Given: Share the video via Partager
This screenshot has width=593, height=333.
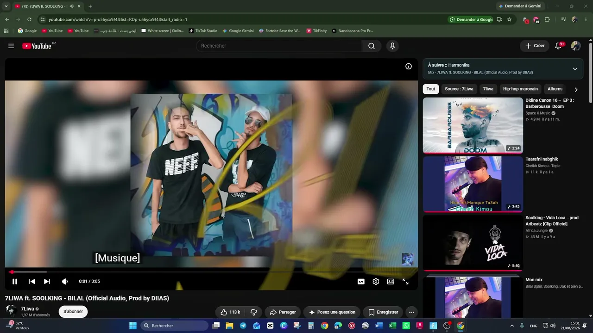Looking at the screenshot, I should click(x=283, y=312).
